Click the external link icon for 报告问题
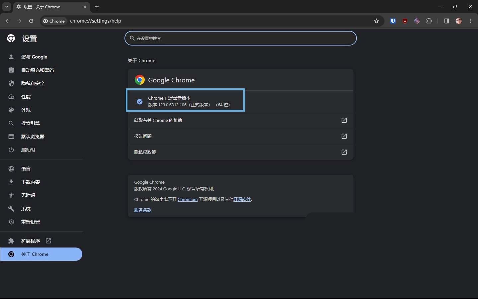Screen dimensions: 478x299 (x=344, y=136)
